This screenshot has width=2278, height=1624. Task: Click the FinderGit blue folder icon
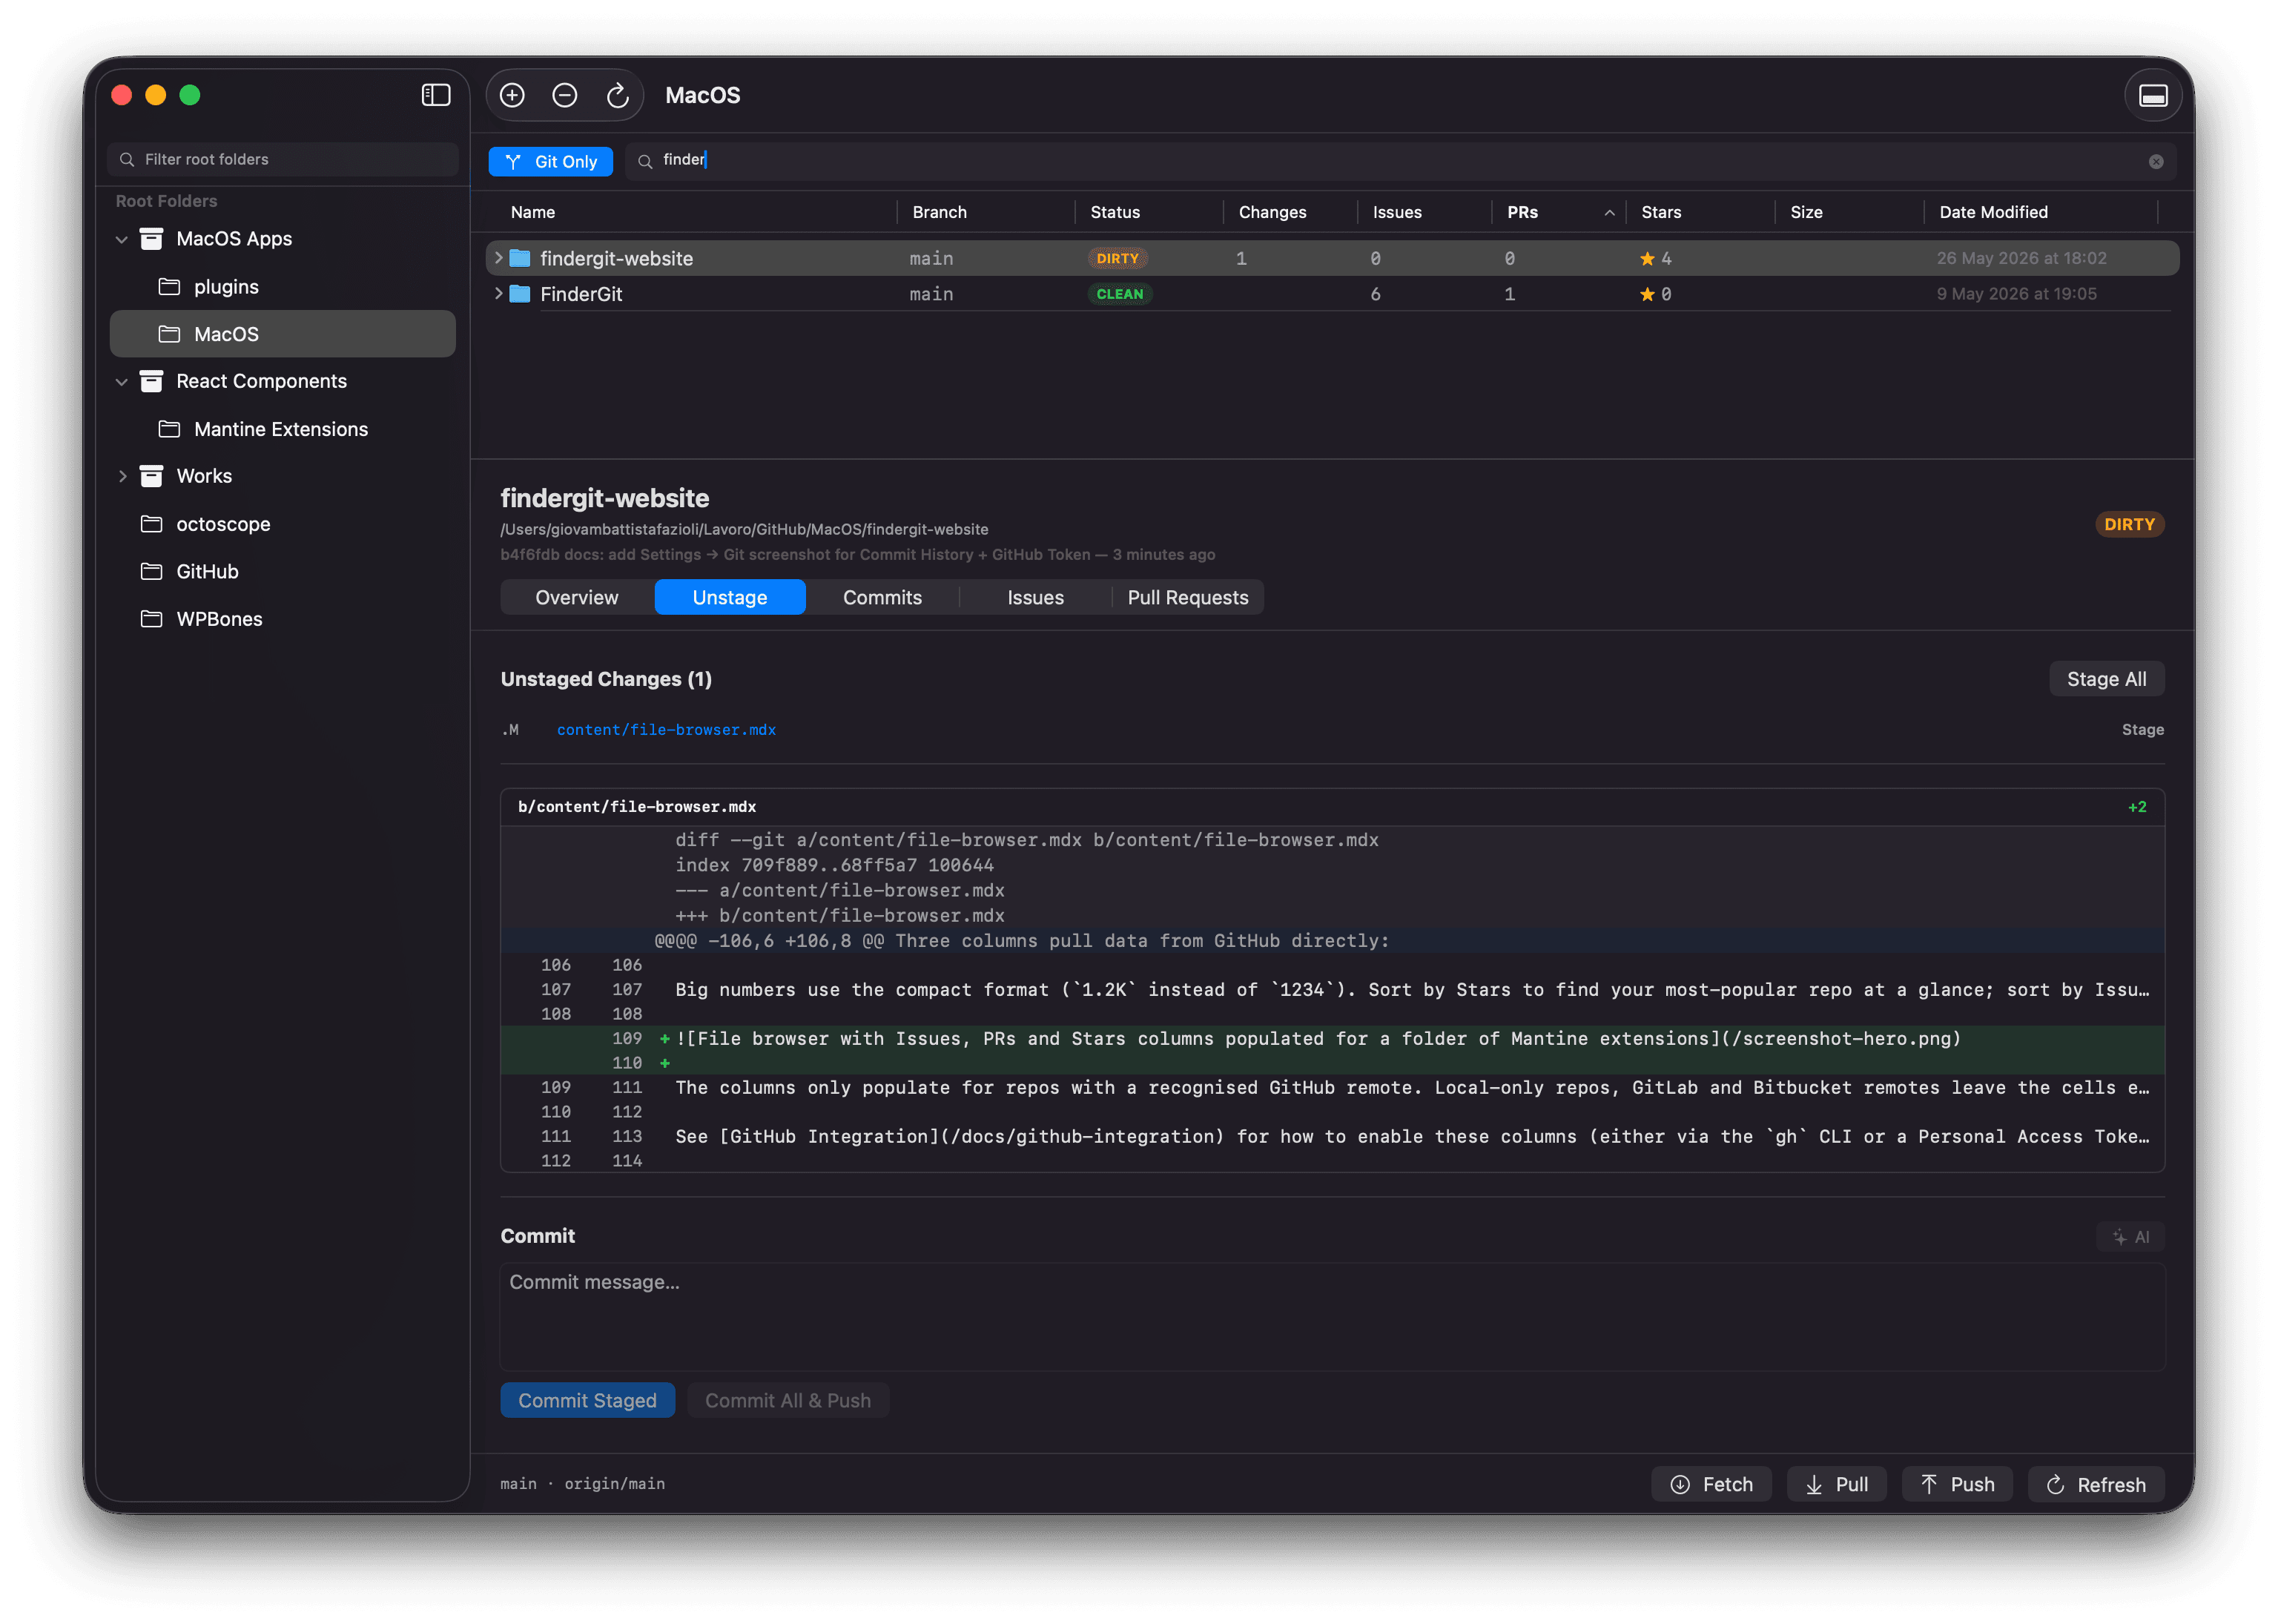(x=520, y=294)
